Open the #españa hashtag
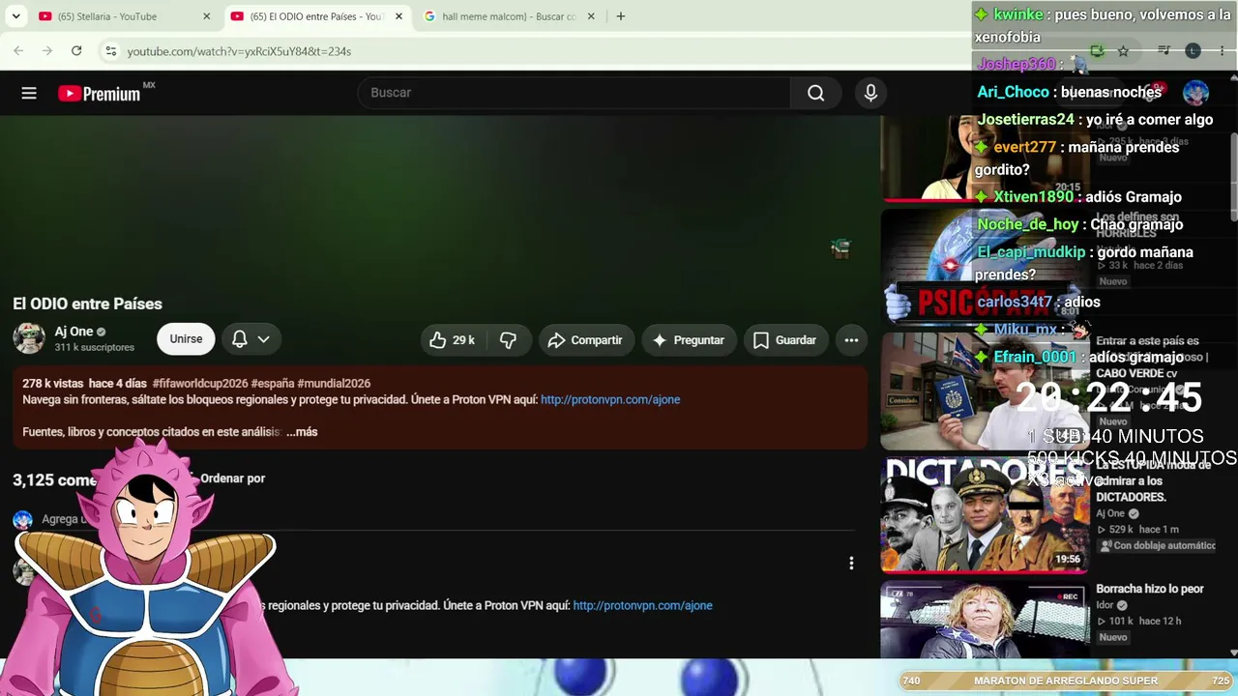 click(x=273, y=384)
